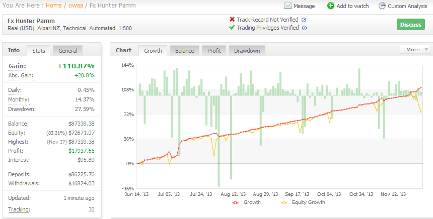
Task: Click the final yellow Equity Growth data point
Action: tap(421, 112)
